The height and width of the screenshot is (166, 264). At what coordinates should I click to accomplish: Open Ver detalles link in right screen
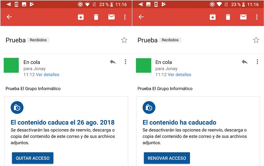(x=179, y=74)
